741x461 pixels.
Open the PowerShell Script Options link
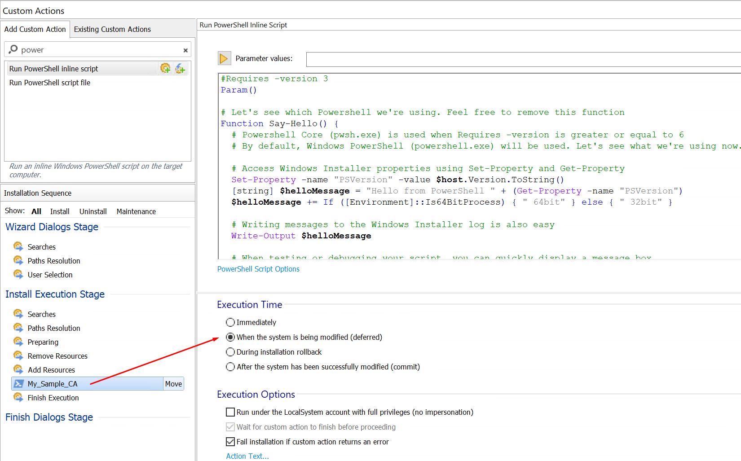[258, 269]
